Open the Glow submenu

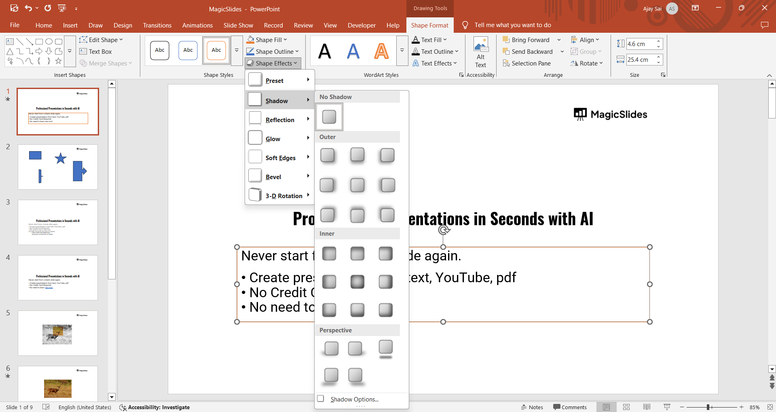(x=279, y=138)
